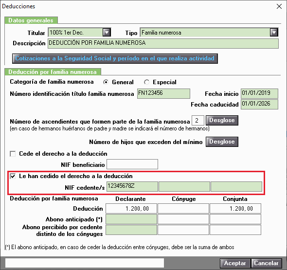The height and width of the screenshot is (270, 287).
Task: Click the third NIF cedente field
Action: pos(236,186)
